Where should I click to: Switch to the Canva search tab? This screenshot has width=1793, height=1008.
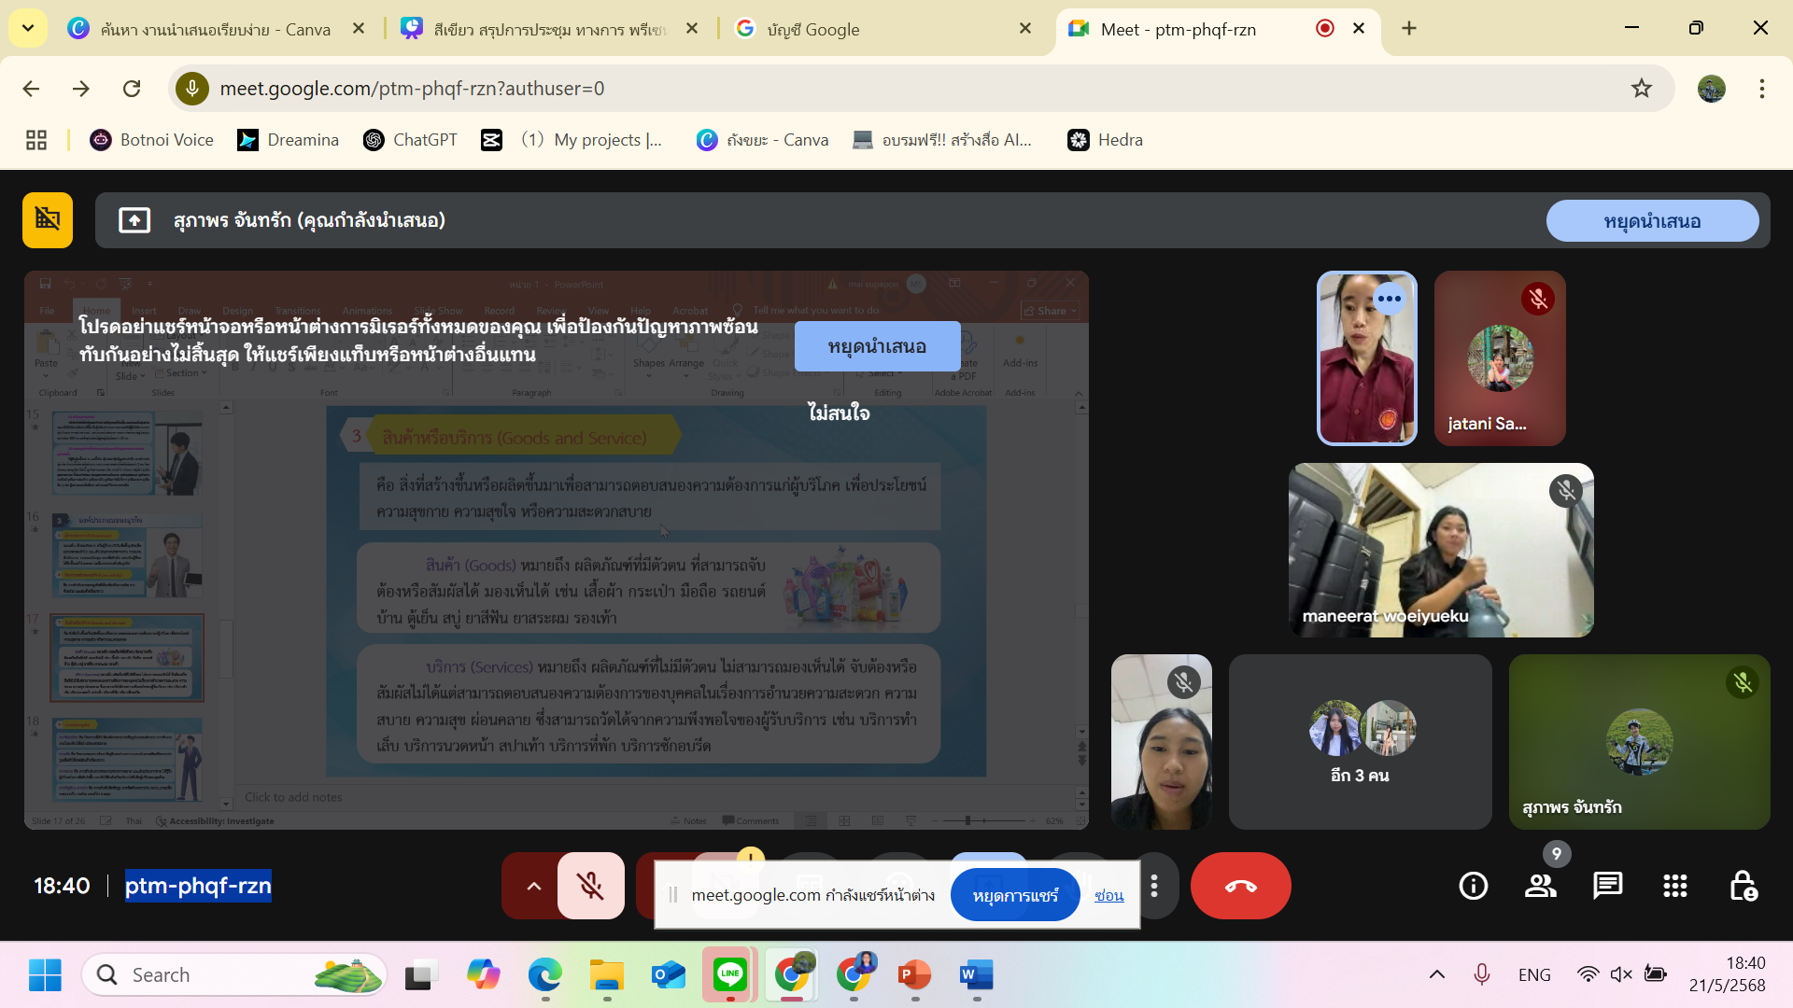tap(215, 29)
